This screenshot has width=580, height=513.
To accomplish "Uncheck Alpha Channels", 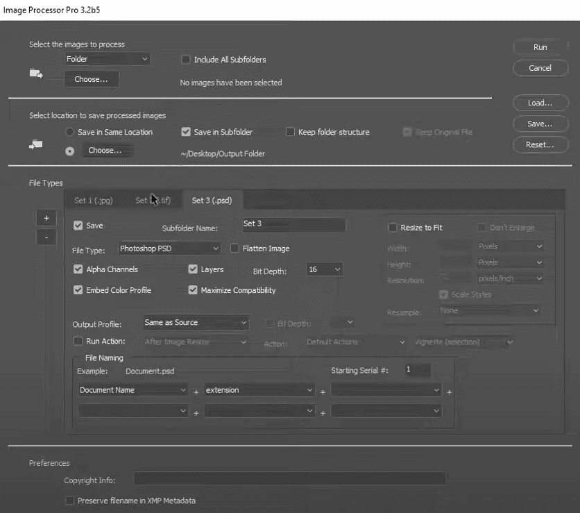I will (x=78, y=269).
